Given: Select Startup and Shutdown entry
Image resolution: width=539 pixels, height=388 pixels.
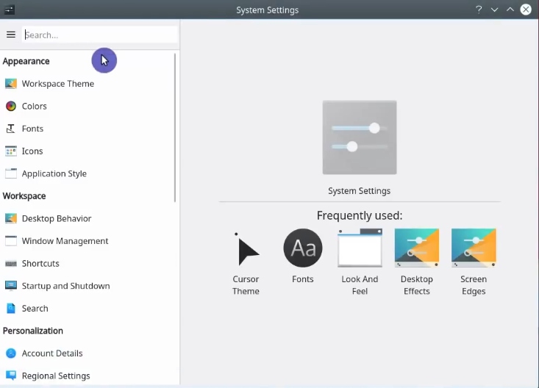Looking at the screenshot, I should pyautogui.click(x=65, y=286).
